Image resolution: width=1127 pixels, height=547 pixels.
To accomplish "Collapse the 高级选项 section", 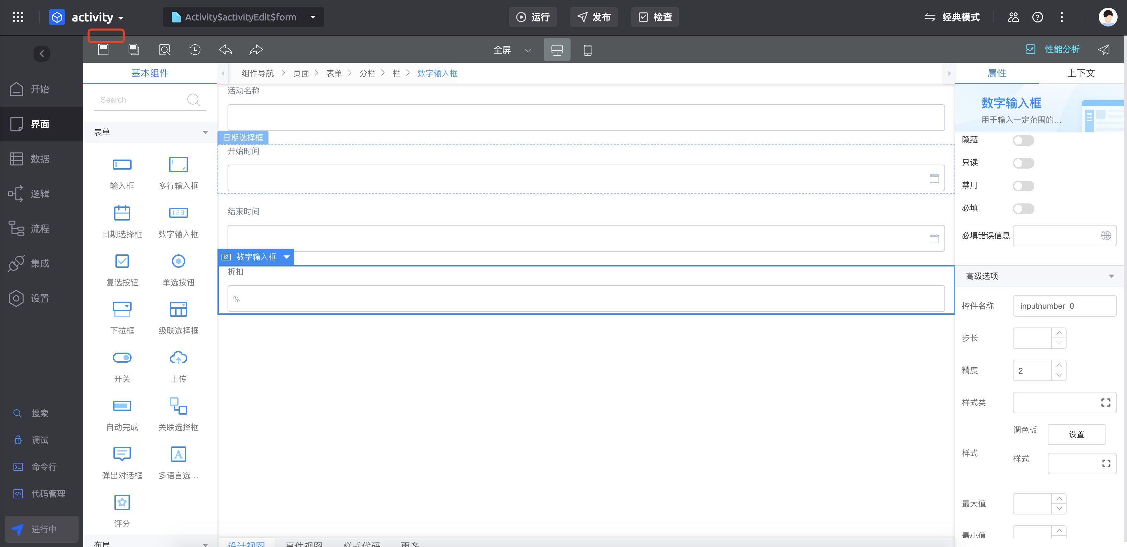I will pos(1111,276).
